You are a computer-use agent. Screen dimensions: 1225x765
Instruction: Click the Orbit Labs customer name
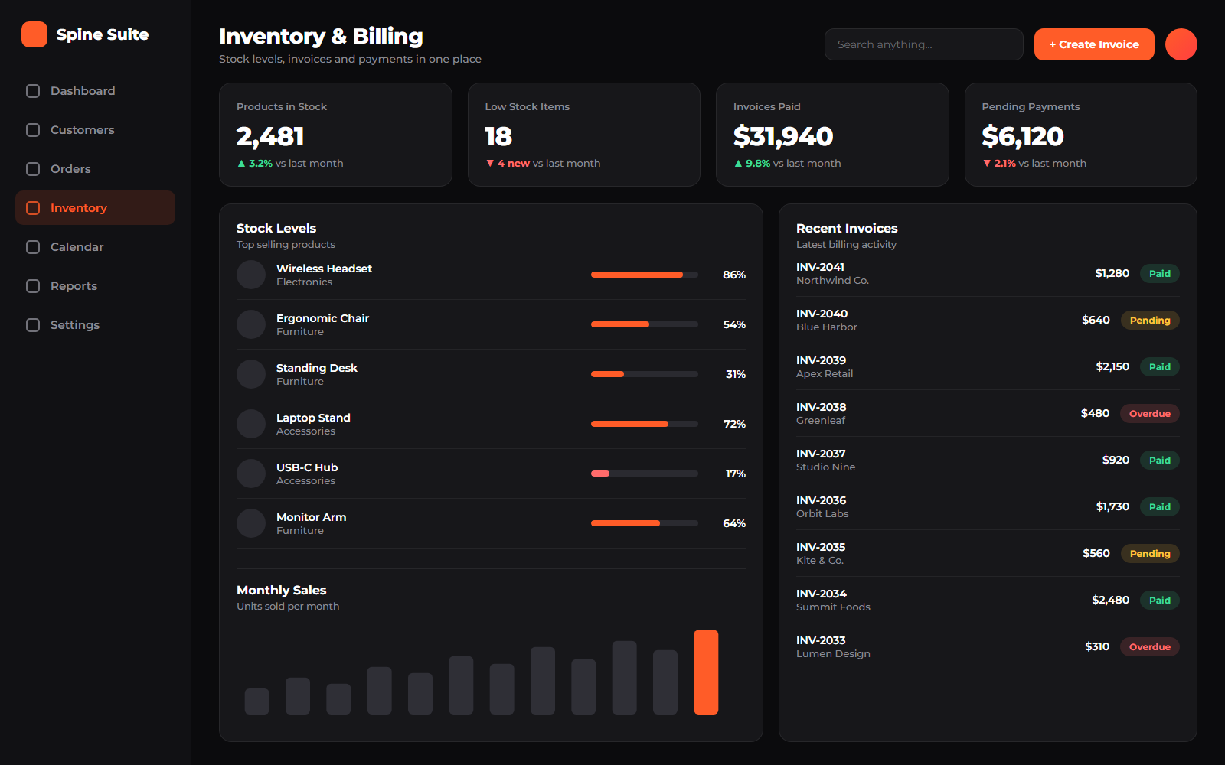click(822, 514)
